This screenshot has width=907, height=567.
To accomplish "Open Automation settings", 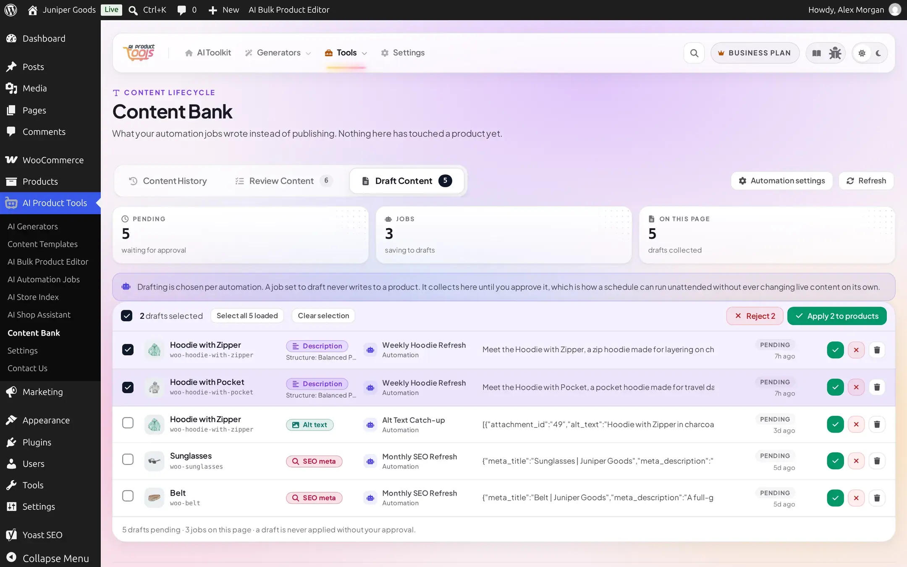I will pos(781,181).
